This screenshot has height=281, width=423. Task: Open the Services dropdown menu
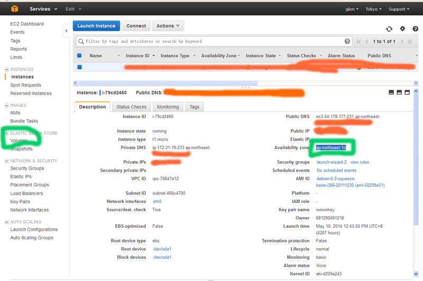pos(43,9)
